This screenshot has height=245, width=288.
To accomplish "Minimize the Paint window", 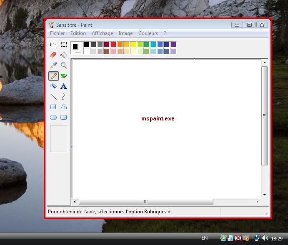I will [x=237, y=25].
